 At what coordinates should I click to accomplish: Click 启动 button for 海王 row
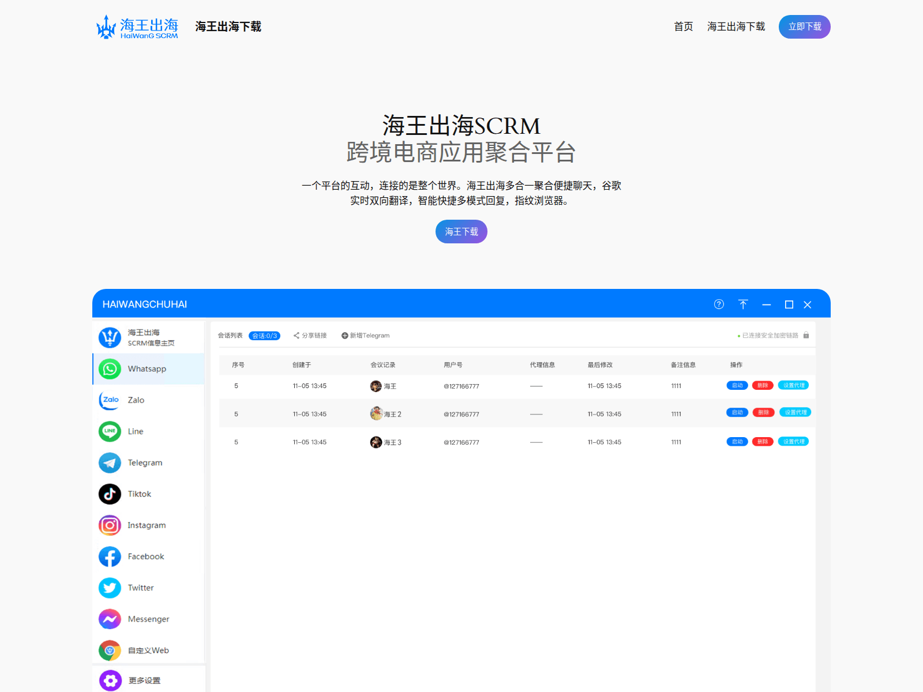click(737, 385)
